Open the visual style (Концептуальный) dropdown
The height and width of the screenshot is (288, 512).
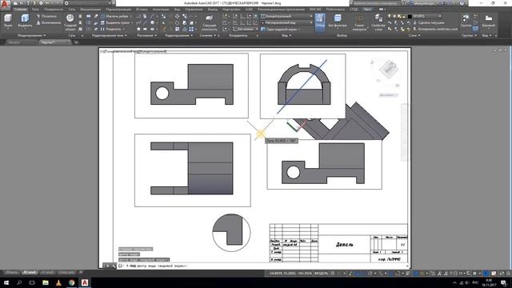coord(286,16)
